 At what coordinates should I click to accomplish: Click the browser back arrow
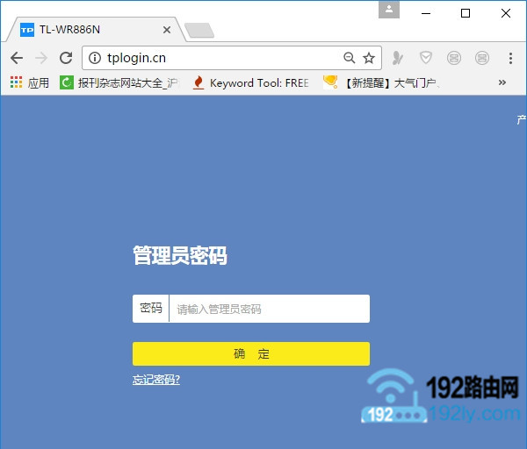16,58
